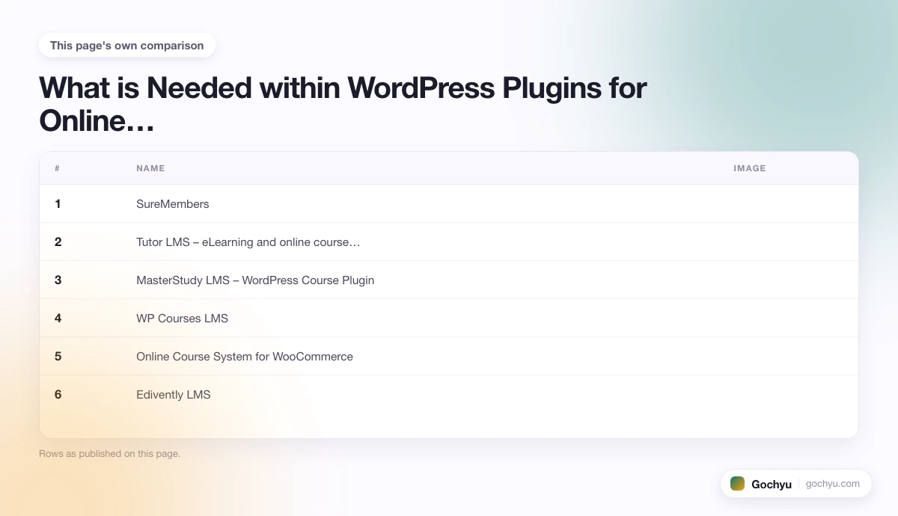Image resolution: width=898 pixels, height=516 pixels.
Task: Select the 'This page's own comparison' badge
Action: click(x=127, y=46)
